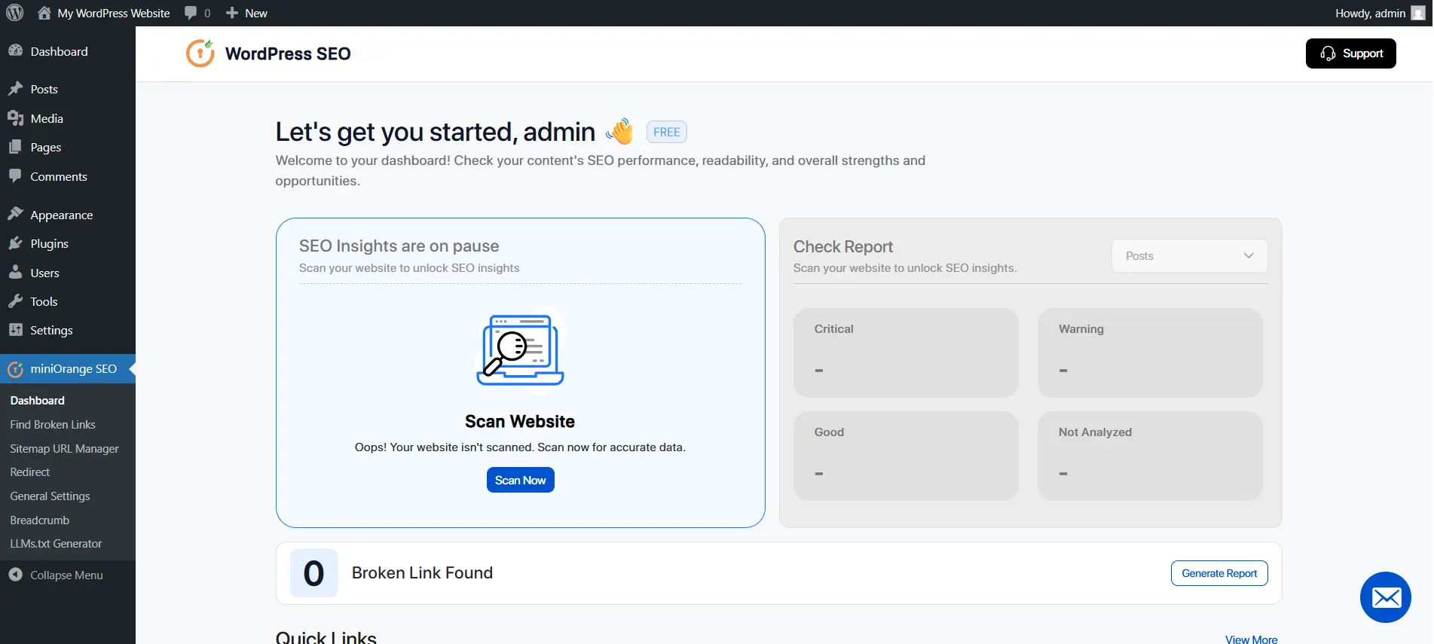
Task: Open Breadcrumb submenu item
Action: coord(40,520)
